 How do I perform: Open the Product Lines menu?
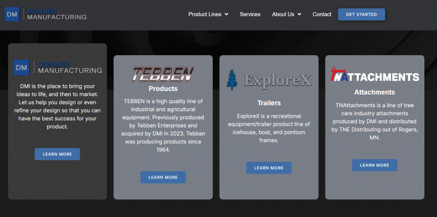[205, 14]
